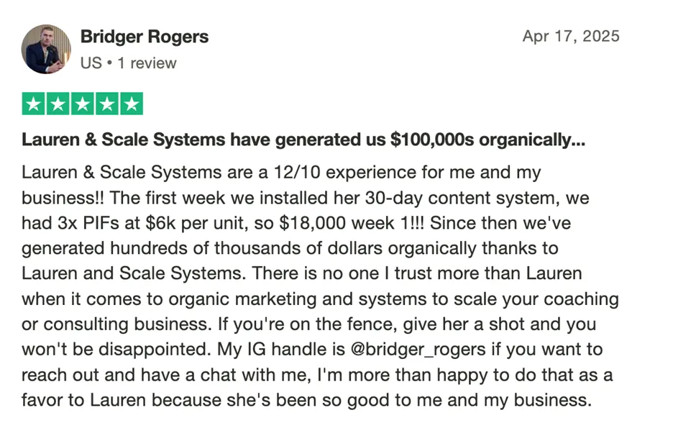This screenshot has height=428, width=673.
Task: Click the '1 review' count text
Action: [x=147, y=63]
